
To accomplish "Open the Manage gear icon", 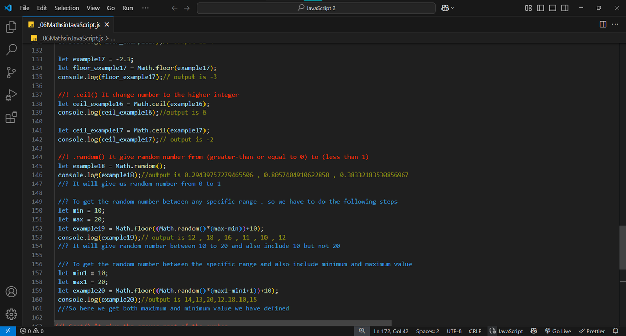I will 11,314.
